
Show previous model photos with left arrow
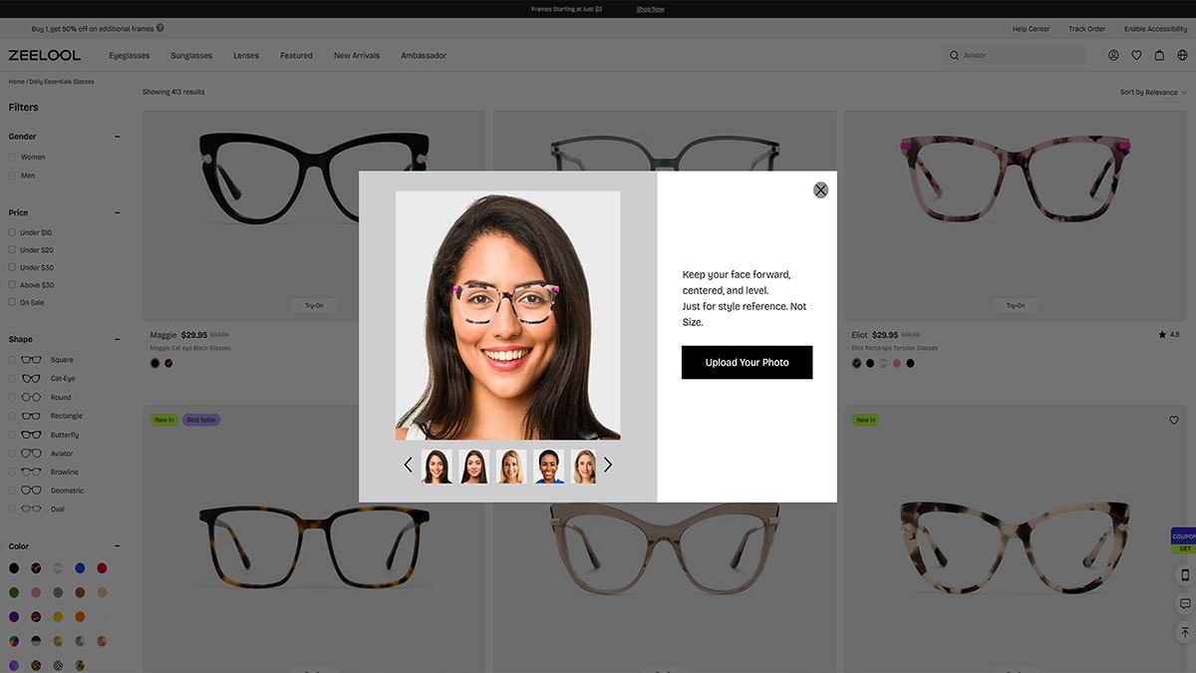pyautogui.click(x=408, y=465)
